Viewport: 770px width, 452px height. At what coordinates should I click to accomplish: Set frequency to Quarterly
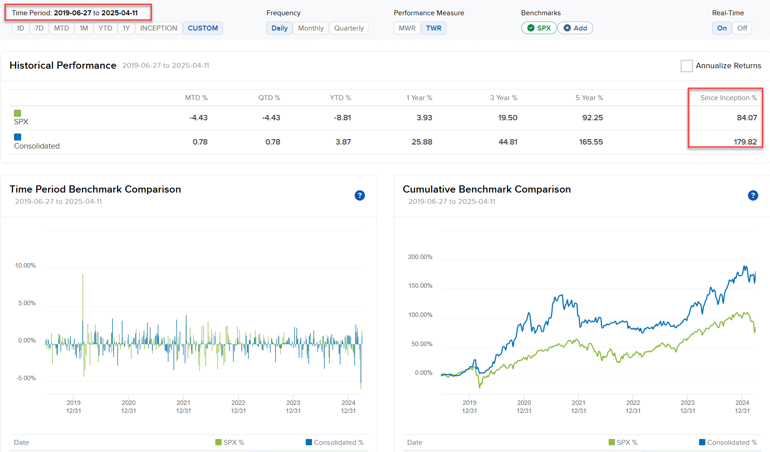coord(349,28)
